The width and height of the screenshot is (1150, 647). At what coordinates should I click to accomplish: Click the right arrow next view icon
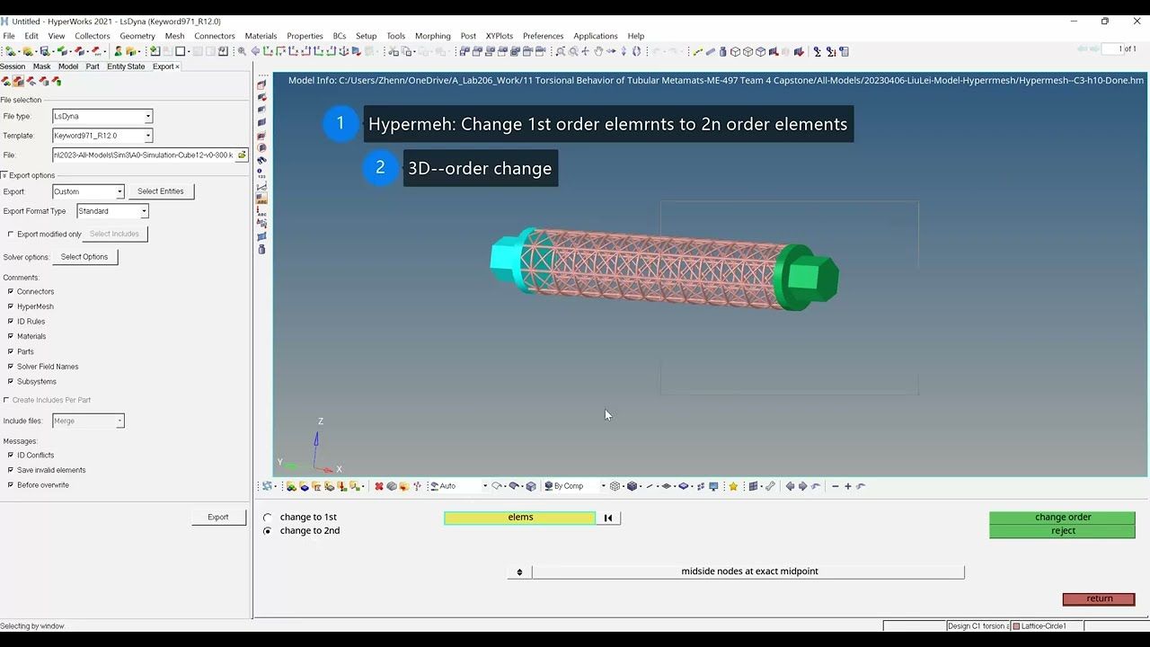(x=802, y=486)
